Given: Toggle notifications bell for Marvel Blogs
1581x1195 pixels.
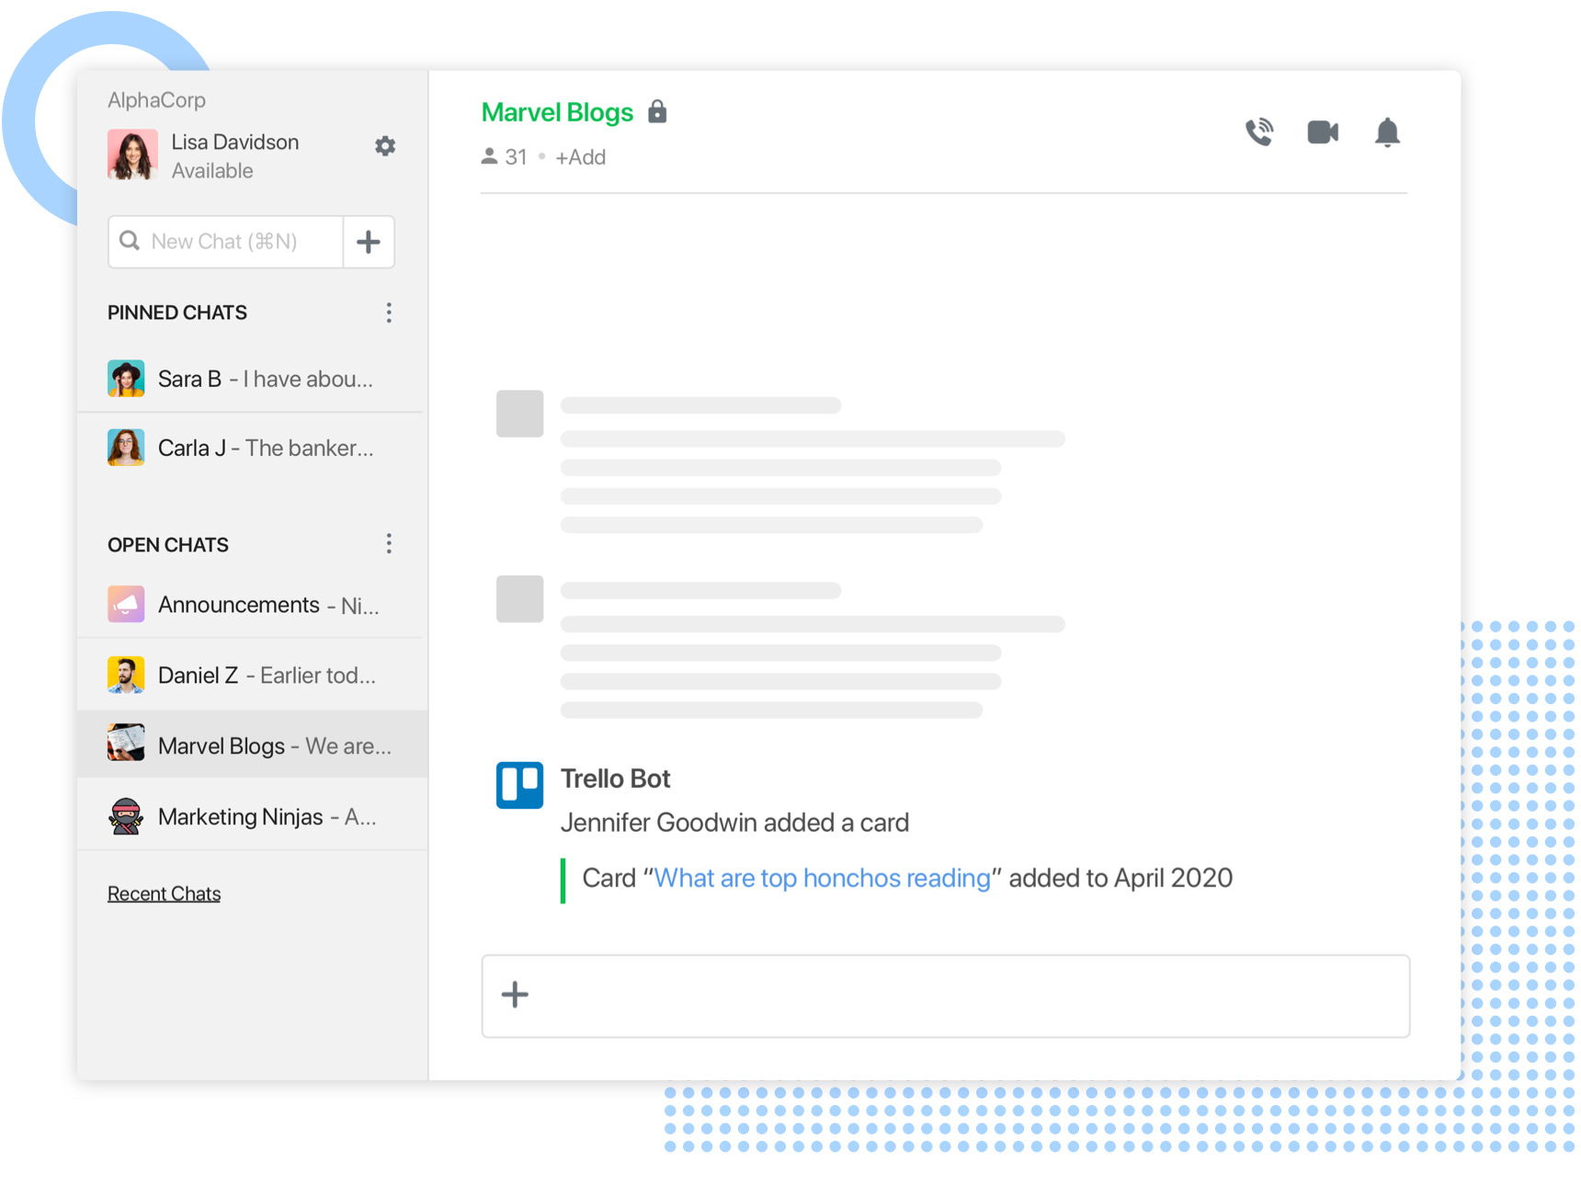Looking at the screenshot, I should [1387, 132].
